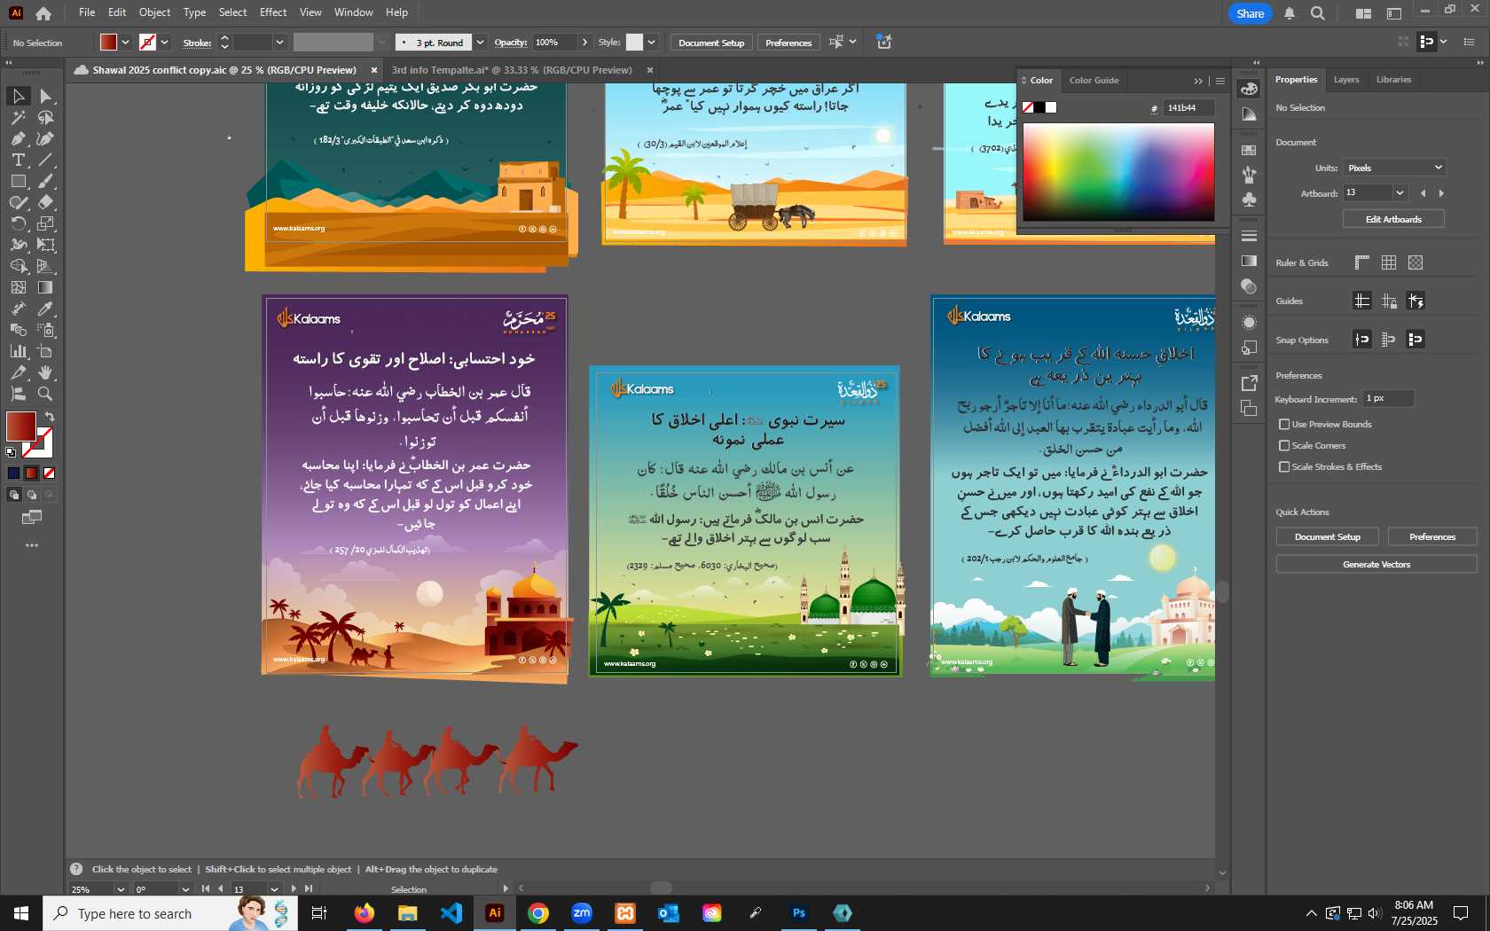Pick a color from the spectrum
The height and width of the screenshot is (931, 1490).
tap(1118, 172)
